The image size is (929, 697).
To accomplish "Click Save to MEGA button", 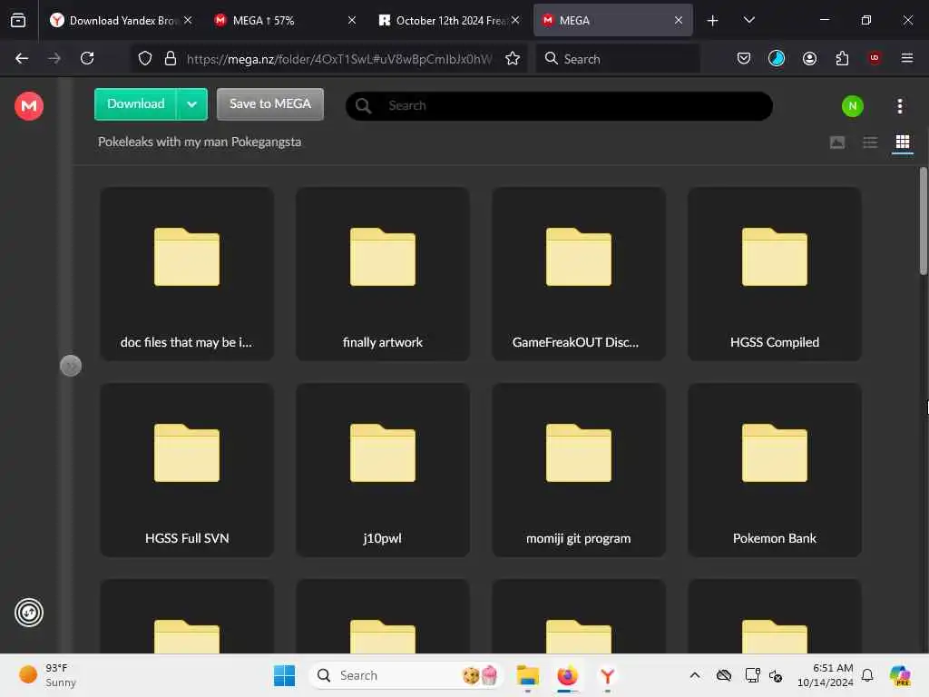I will click(x=270, y=104).
